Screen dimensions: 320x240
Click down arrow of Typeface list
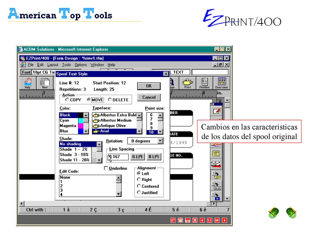(139, 131)
